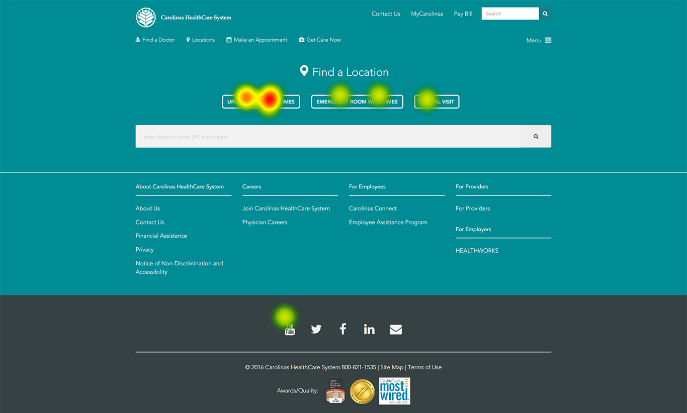This screenshot has width=687, height=413.
Task: Open the Twitter social icon
Action: pos(316,329)
